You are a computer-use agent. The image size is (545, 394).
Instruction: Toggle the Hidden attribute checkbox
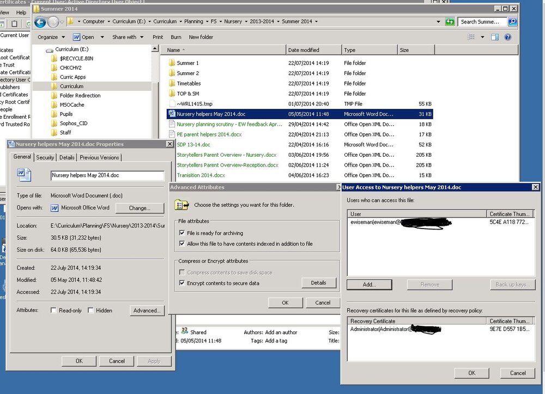tap(90, 310)
